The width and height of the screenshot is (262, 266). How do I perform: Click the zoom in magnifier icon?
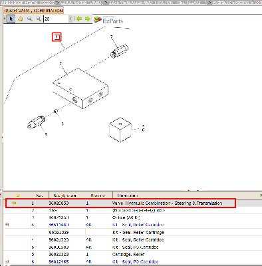point(30,19)
